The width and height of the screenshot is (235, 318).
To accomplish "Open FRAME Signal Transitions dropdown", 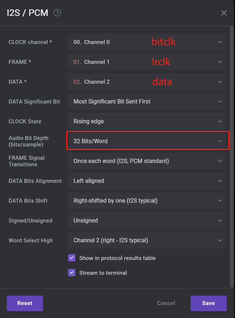I will (x=147, y=161).
